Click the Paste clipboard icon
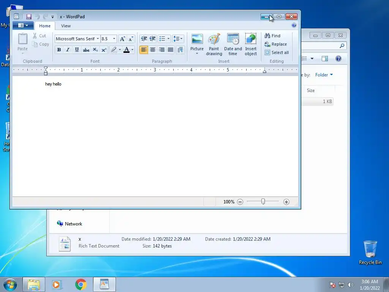 [x=22, y=39]
